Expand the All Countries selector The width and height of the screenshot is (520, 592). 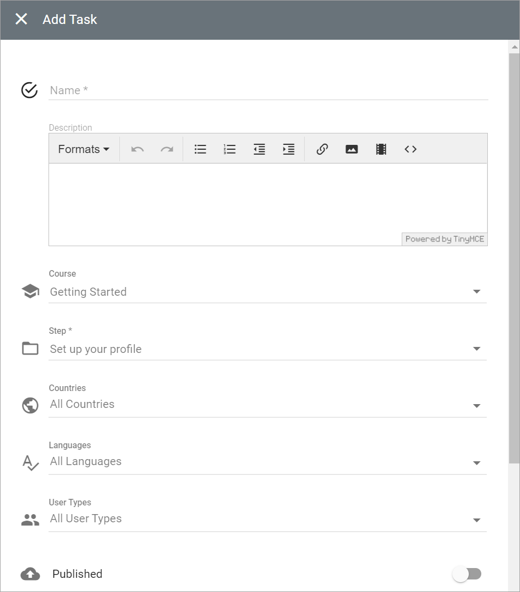pyautogui.click(x=477, y=406)
